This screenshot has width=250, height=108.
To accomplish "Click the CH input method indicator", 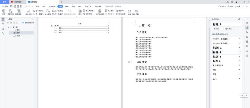I will 244,96.
